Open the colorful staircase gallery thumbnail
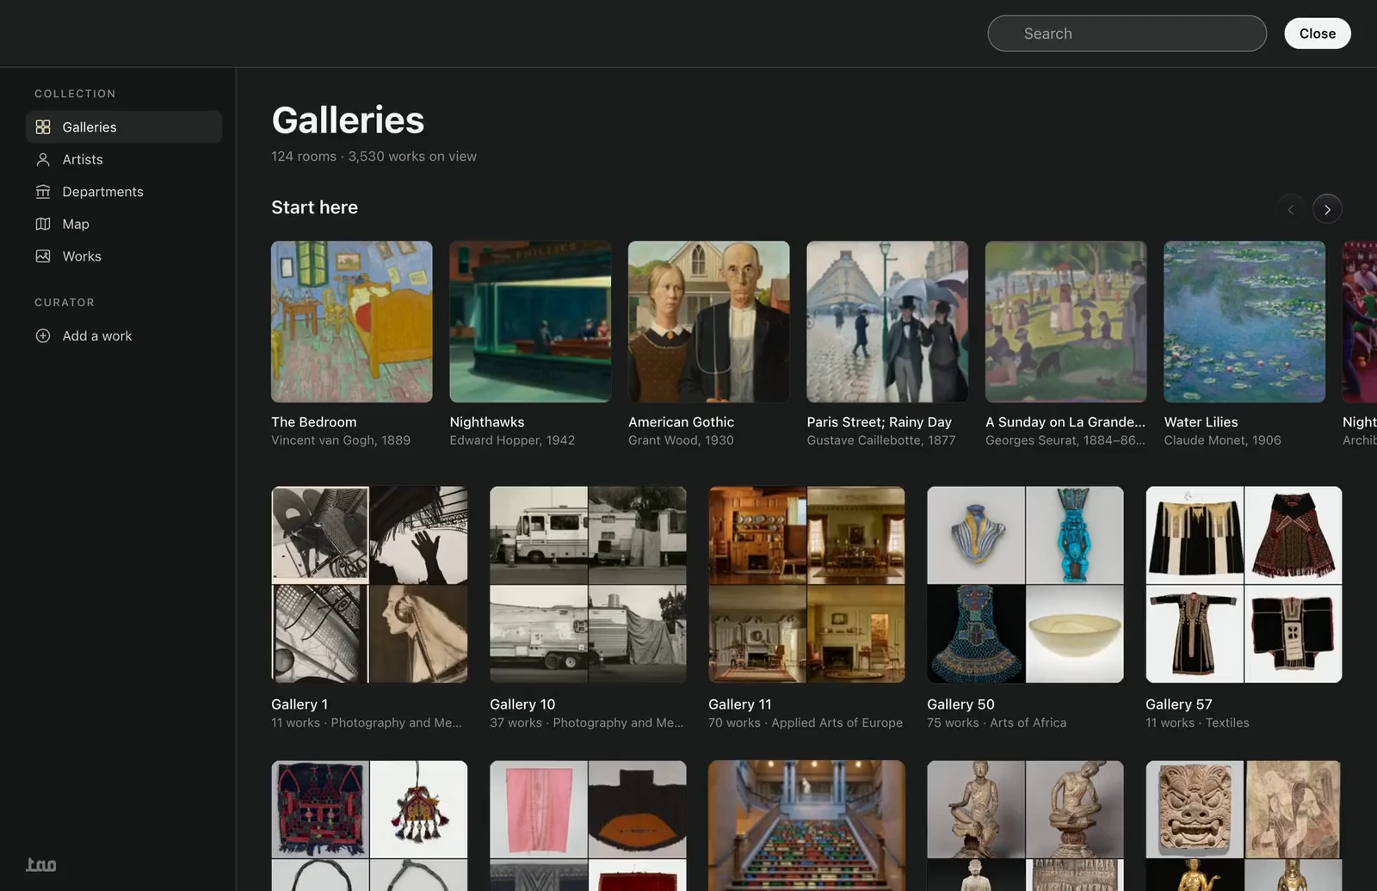1377x891 pixels. coord(806,826)
